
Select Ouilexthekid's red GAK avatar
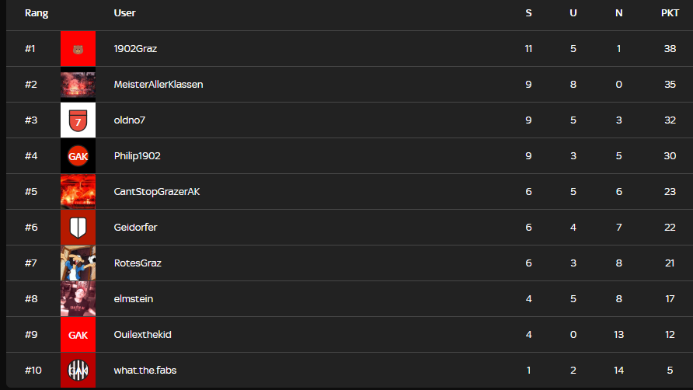(78, 335)
